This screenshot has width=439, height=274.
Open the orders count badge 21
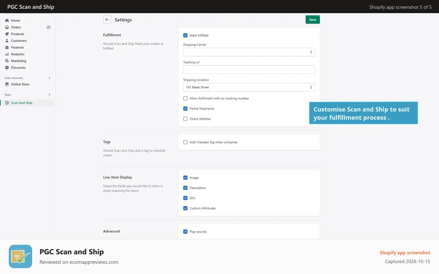click(48, 27)
